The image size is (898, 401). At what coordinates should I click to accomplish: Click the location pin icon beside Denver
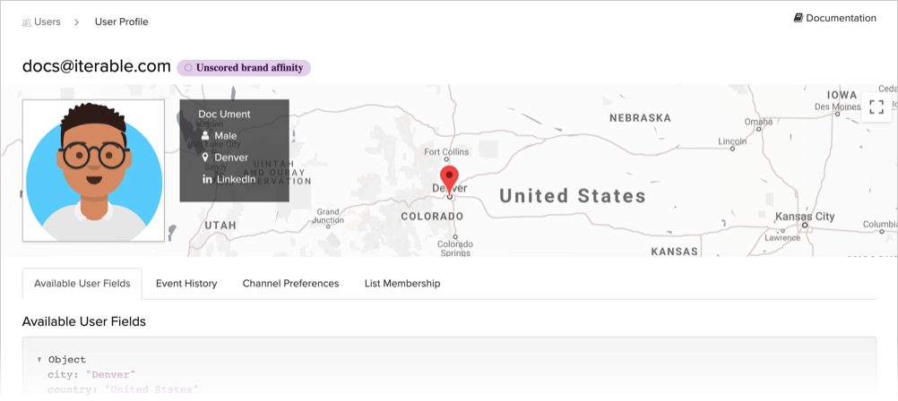(x=205, y=158)
